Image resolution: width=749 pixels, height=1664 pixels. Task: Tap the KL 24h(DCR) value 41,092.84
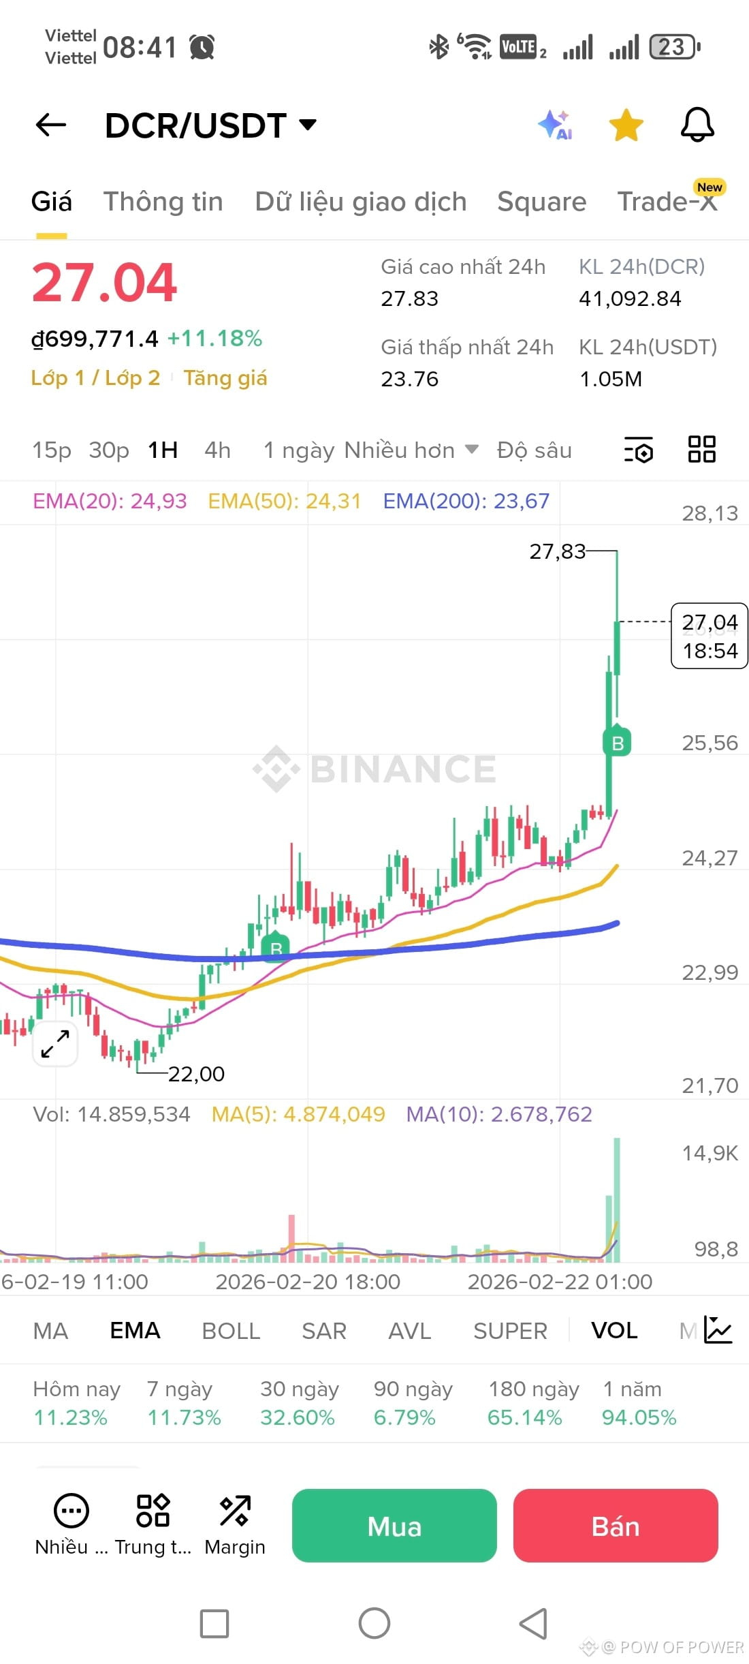coord(630,298)
